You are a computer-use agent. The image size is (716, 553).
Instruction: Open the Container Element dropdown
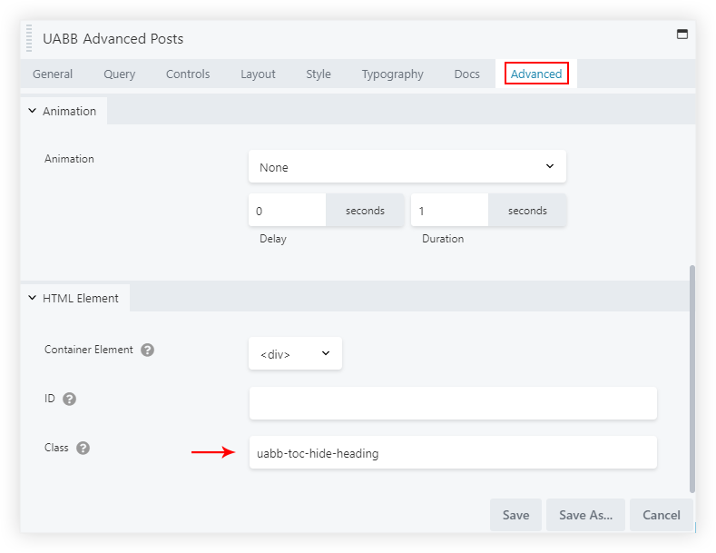(x=295, y=354)
